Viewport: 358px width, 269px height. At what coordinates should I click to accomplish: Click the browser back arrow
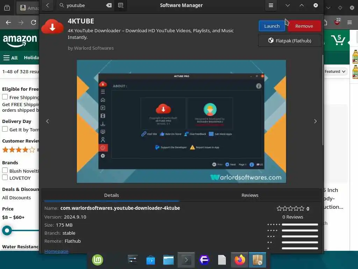pyautogui.click(x=8, y=22)
